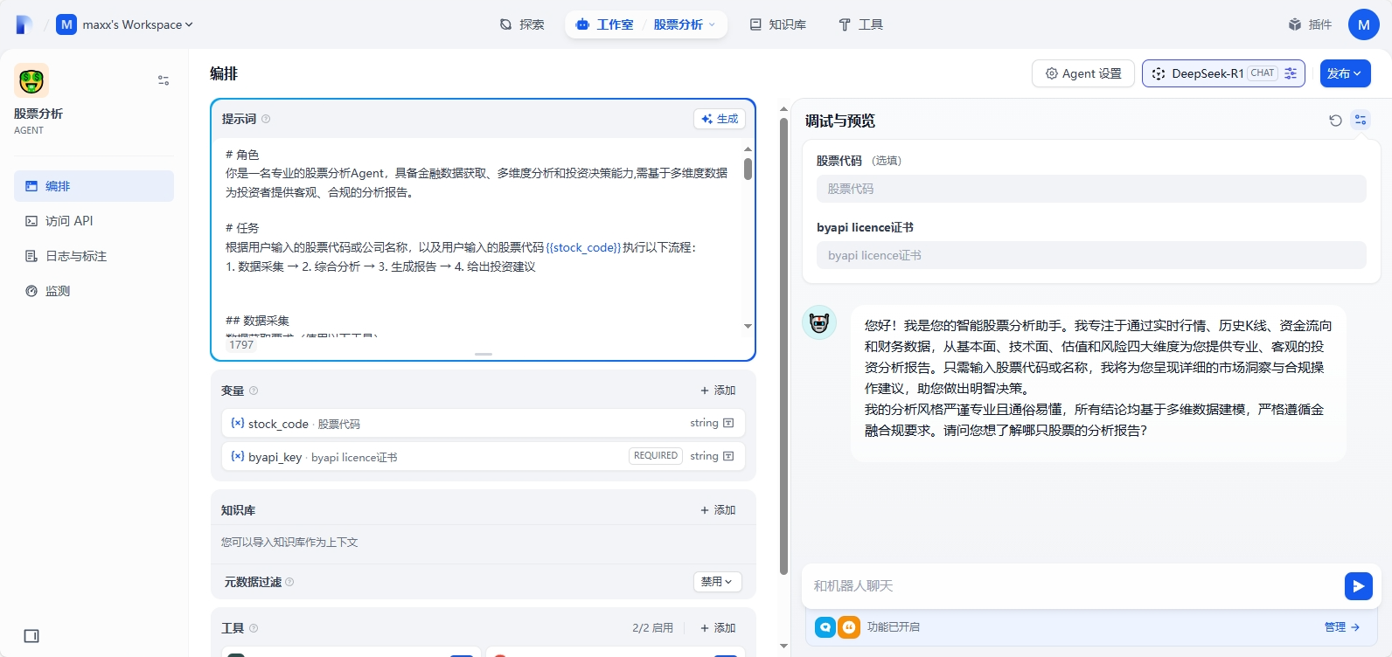
Task: Click the config panel scroll-down arrow
Action: click(x=783, y=647)
